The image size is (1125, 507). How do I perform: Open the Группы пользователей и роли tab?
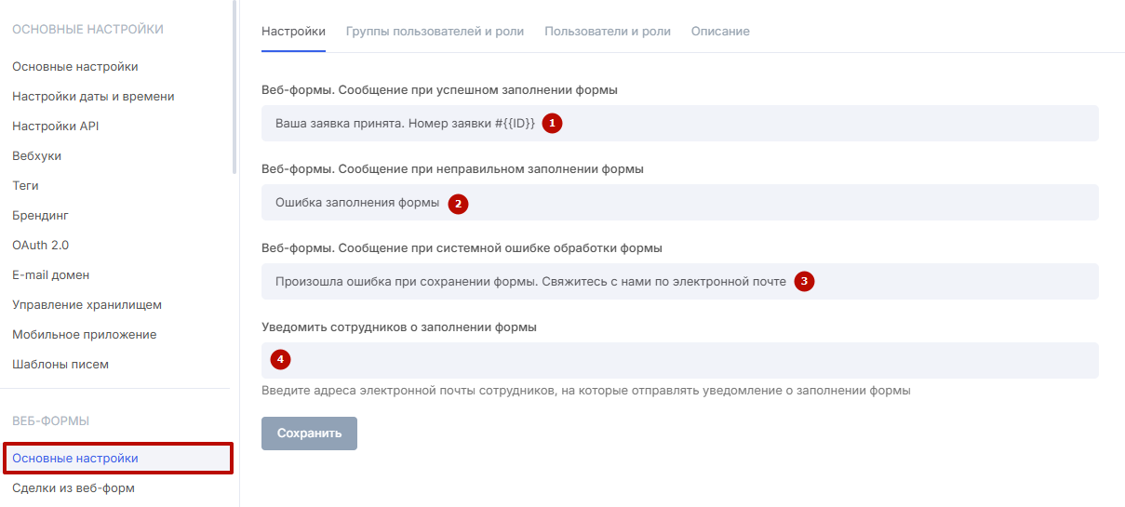[435, 31]
